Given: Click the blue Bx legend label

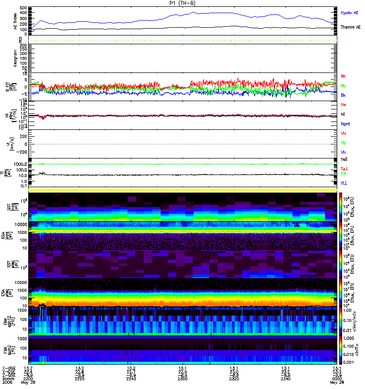Looking at the screenshot, I should tap(343, 95).
